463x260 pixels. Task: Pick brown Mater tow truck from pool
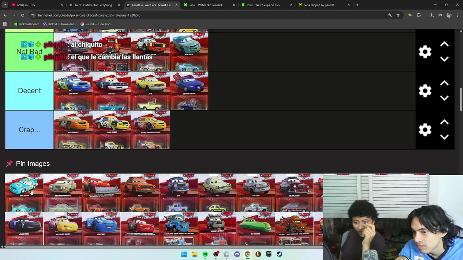294,229
